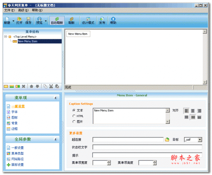The image size is (212, 175).
Task: Click the 保存 (Save) toolbar icon
Action: (x=28, y=20)
